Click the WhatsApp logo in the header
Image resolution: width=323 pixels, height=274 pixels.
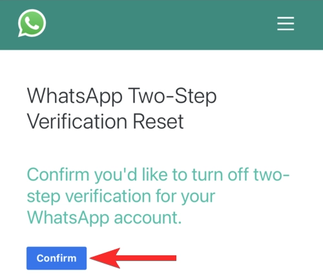tap(32, 23)
